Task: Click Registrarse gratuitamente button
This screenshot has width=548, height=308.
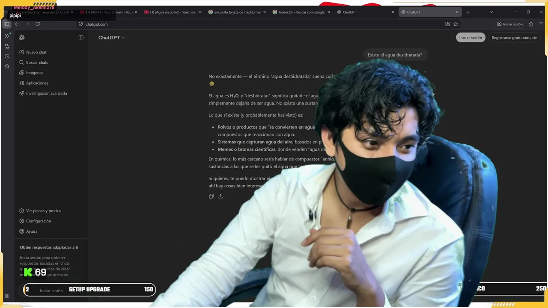Action: (x=514, y=38)
